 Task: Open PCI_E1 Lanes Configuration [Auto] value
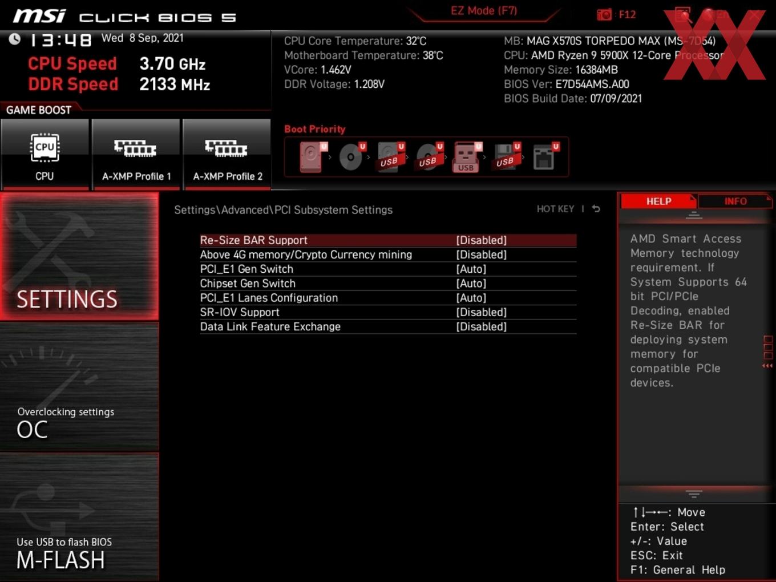click(x=471, y=298)
